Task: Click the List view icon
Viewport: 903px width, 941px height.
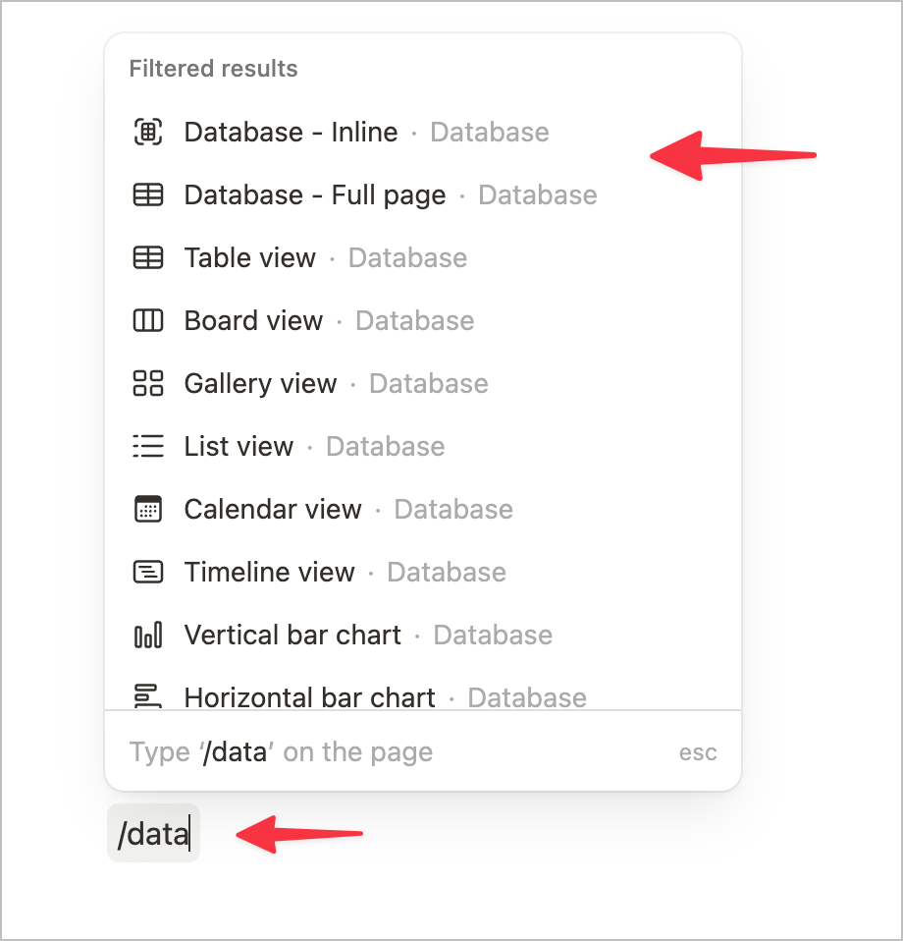Action: click(x=148, y=446)
